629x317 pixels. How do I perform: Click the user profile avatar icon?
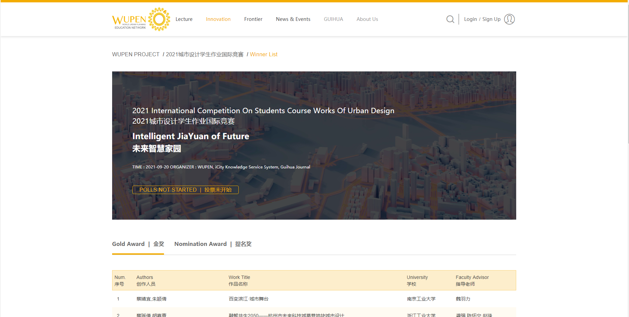[x=509, y=19]
